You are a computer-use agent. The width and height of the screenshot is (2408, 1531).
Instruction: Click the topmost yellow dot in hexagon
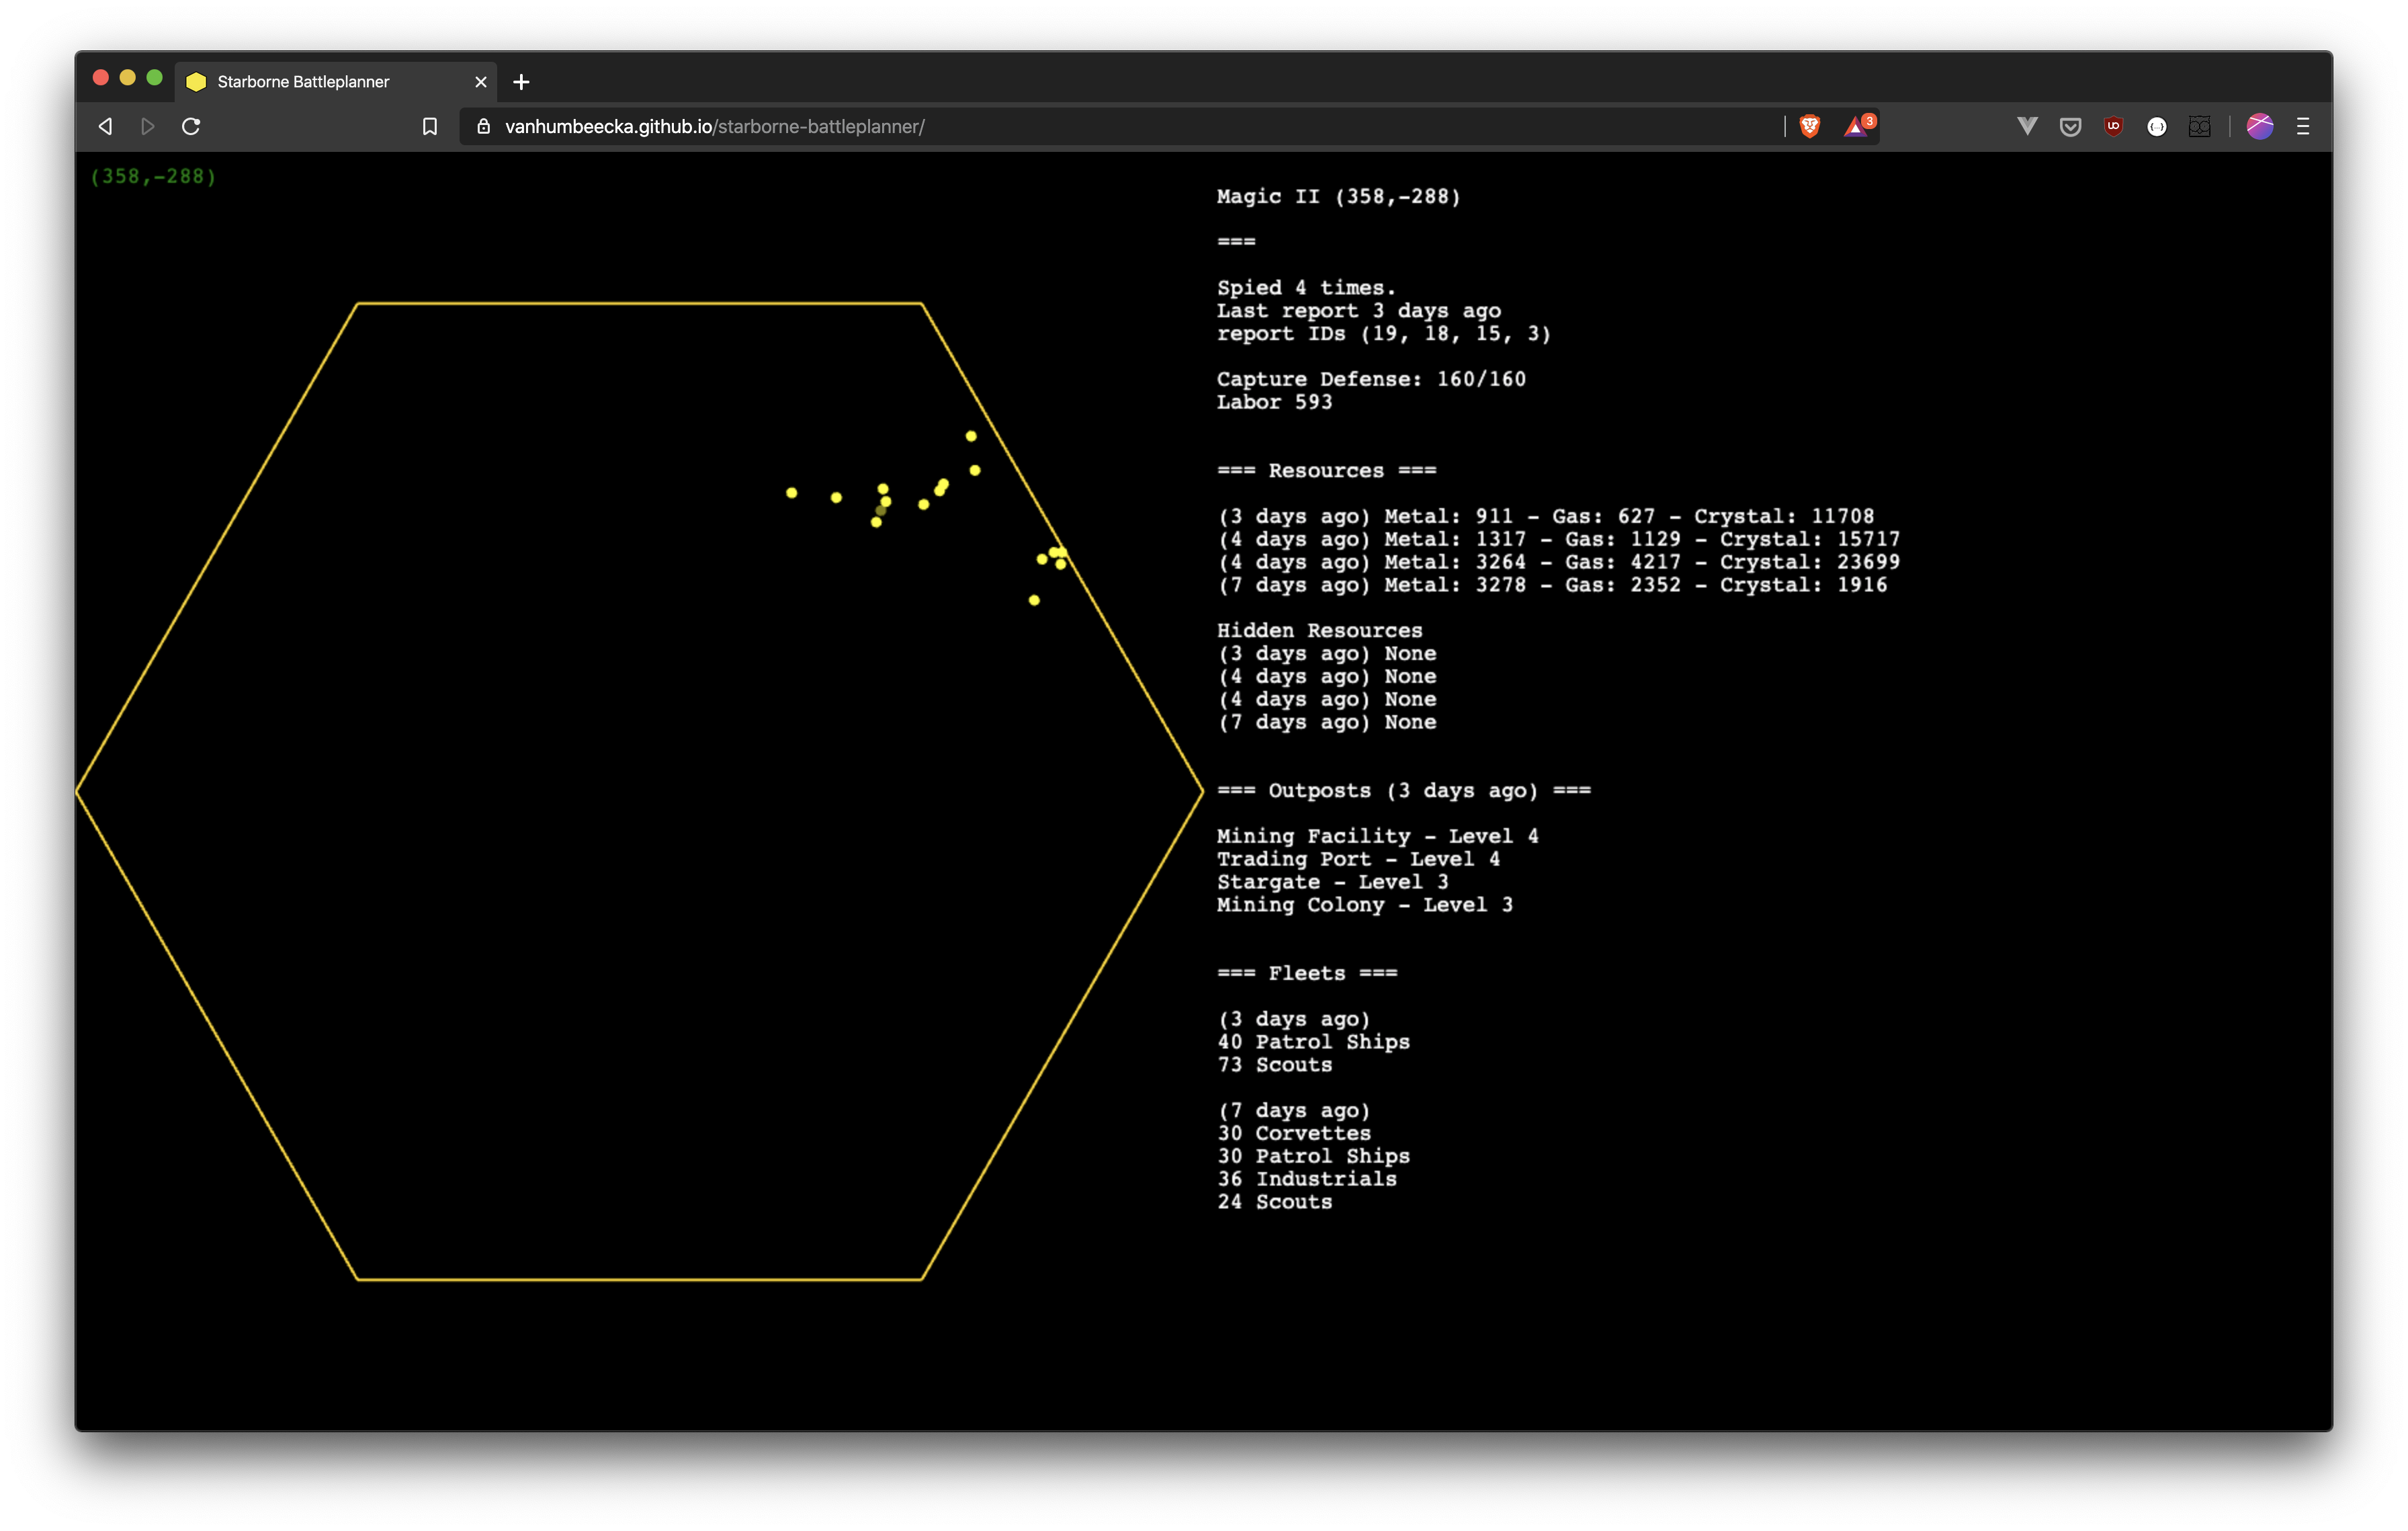970,436
